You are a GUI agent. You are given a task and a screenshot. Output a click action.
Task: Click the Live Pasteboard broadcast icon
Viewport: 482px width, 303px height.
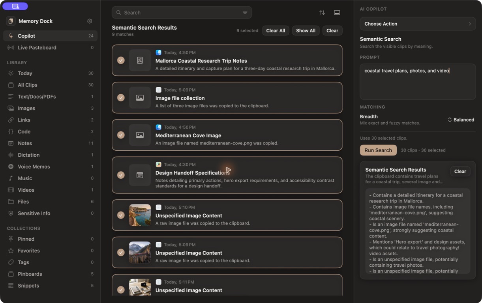11,48
